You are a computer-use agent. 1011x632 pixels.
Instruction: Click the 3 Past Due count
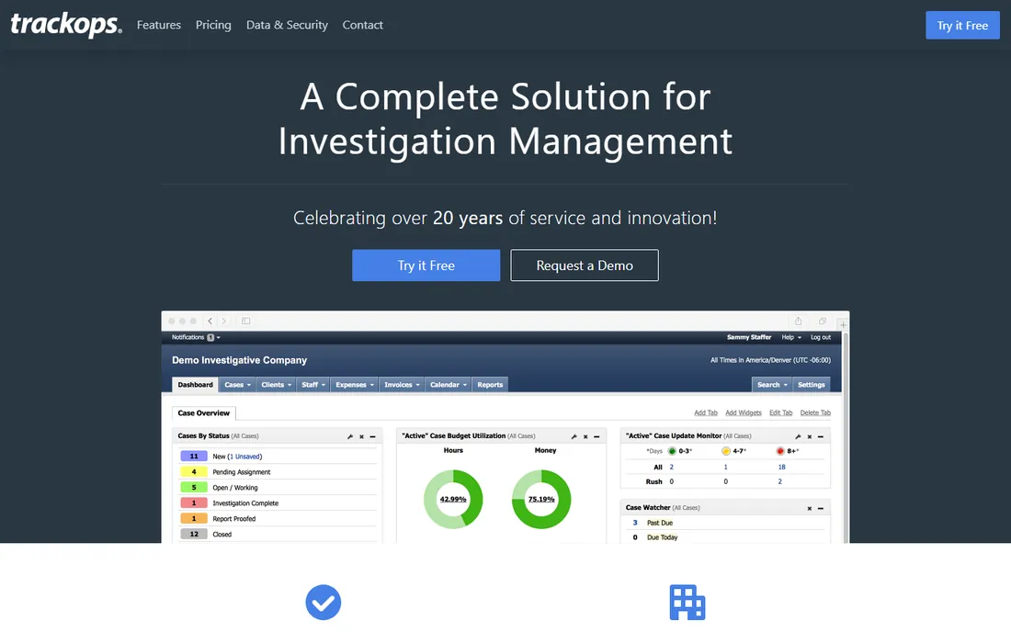[x=635, y=523]
